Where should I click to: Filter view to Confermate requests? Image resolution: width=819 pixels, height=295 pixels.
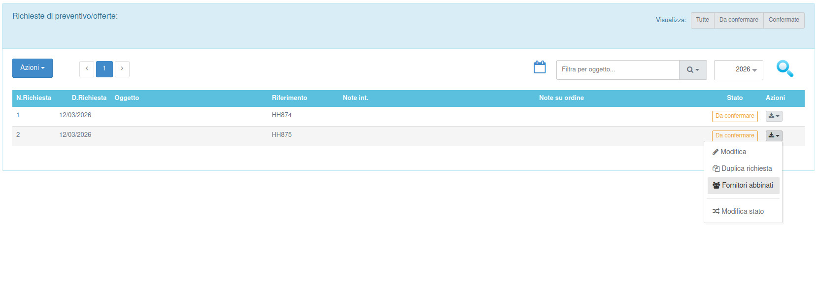784,20
